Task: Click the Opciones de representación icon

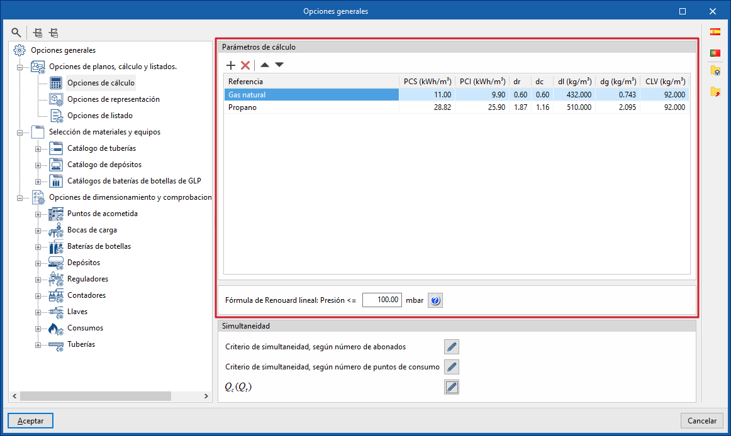Action: pyautogui.click(x=56, y=99)
